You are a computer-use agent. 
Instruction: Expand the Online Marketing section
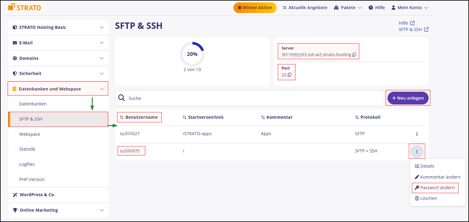(x=58, y=210)
